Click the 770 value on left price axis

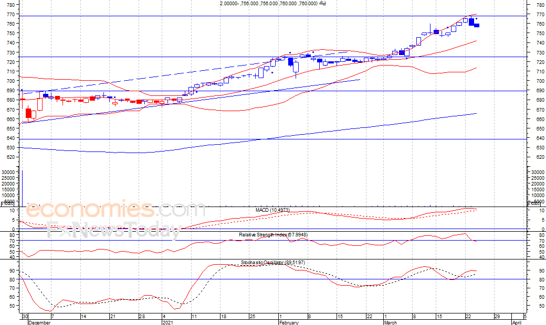[x=10, y=15]
